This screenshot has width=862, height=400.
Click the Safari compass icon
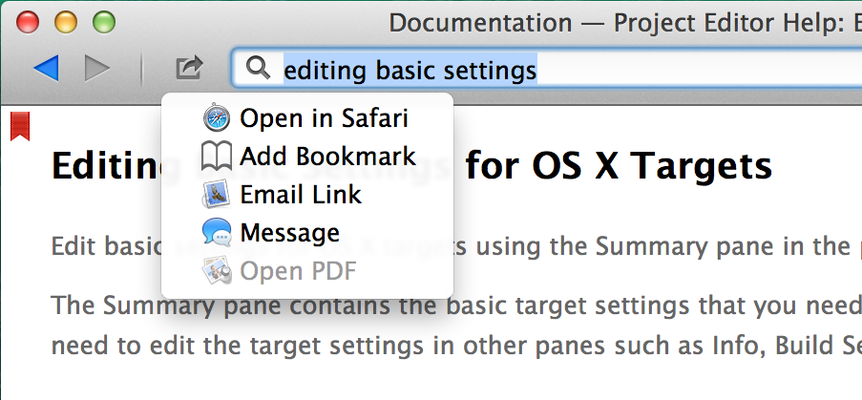click(x=217, y=118)
